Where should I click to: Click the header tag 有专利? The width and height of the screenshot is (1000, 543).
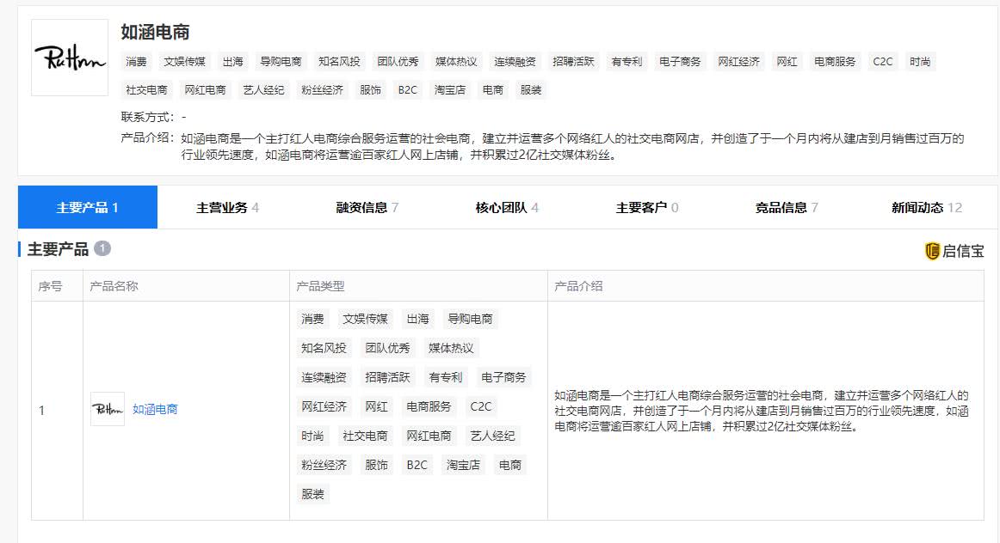627,62
